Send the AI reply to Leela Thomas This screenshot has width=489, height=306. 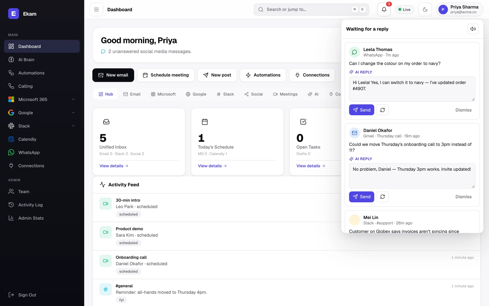(361, 110)
